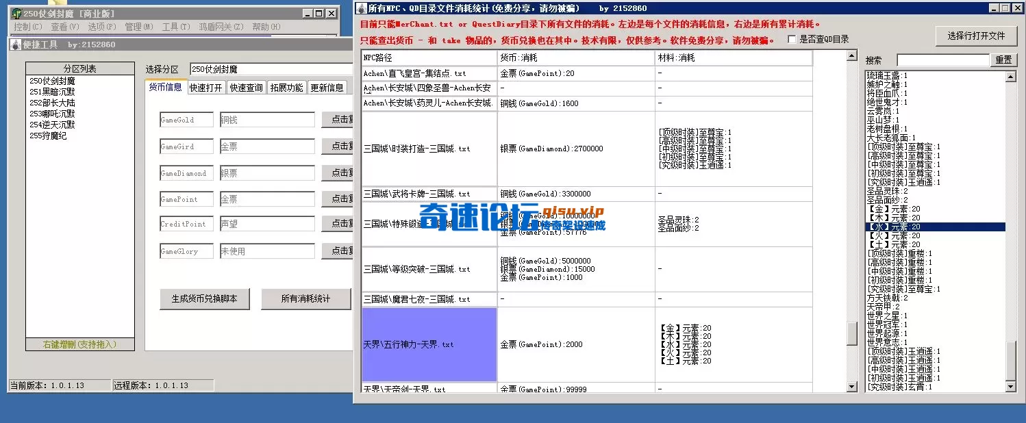Image resolution: width=1026 pixels, height=423 pixels.
Task: Switch to the 快捷打开 tab
Action: 206,87
